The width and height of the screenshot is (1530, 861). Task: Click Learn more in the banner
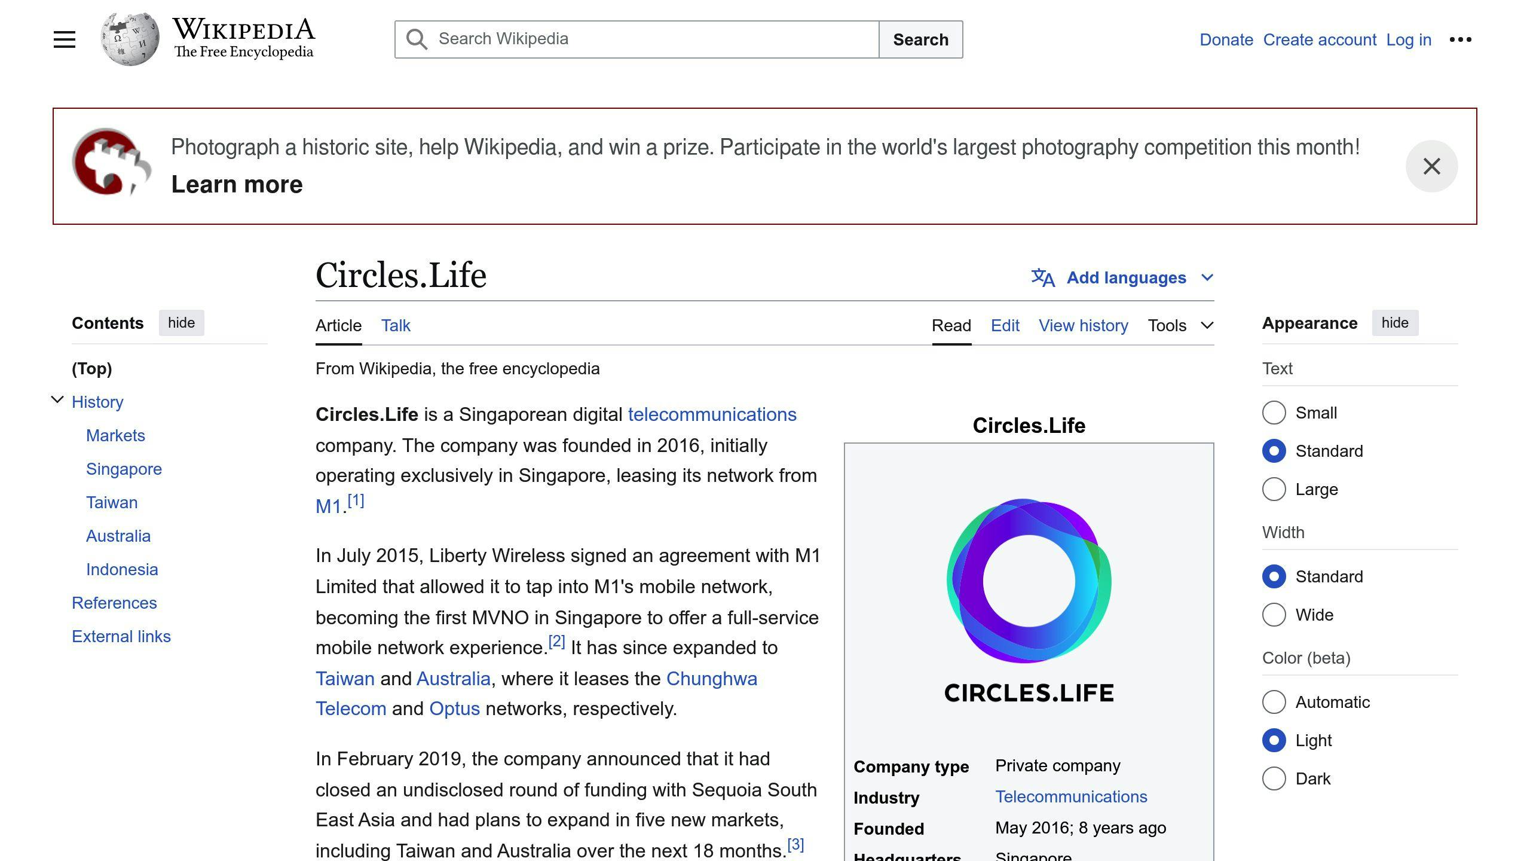(x=237, y=184)
